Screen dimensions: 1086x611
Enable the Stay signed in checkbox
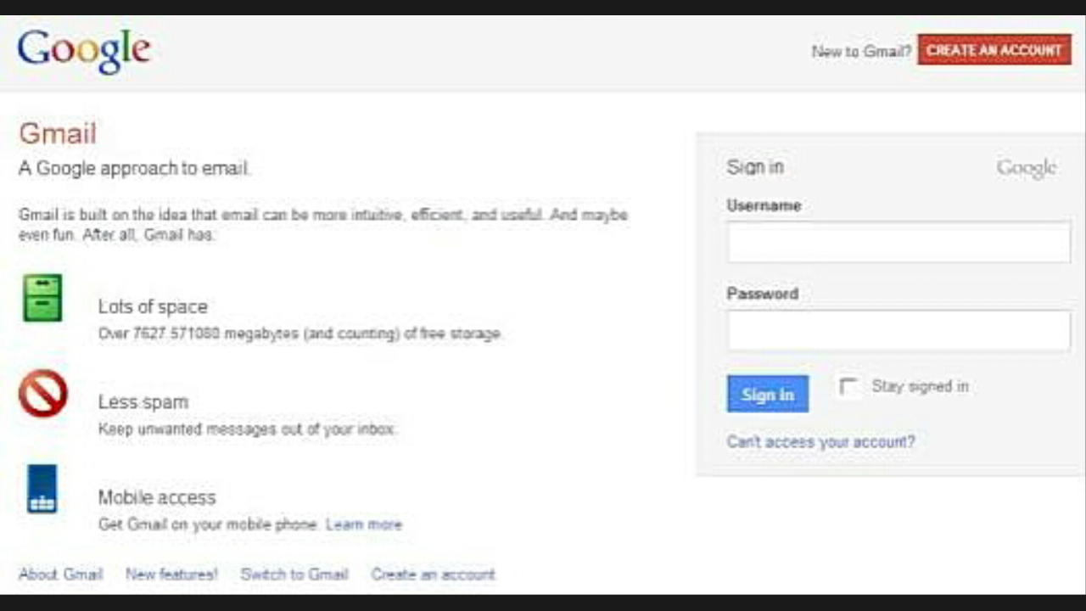[848, 387]
